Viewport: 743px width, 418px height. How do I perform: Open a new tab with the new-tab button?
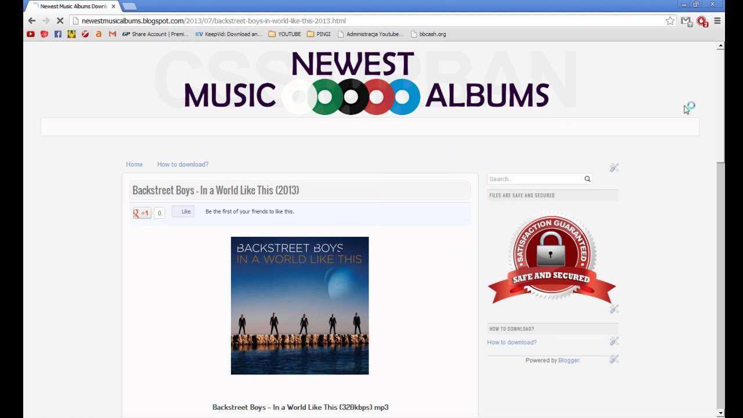[129, 6]
